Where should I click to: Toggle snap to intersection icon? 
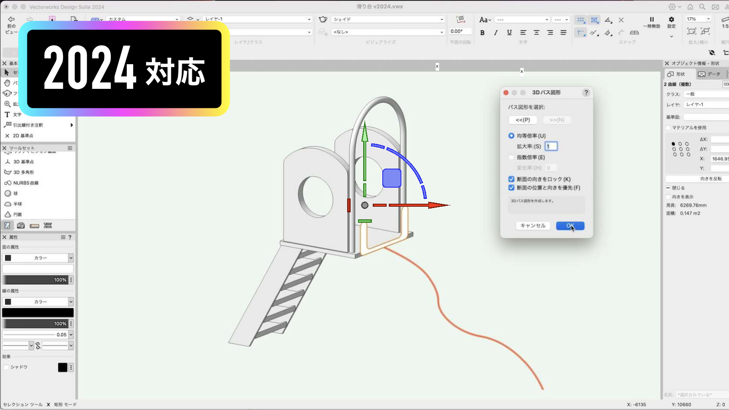(x=621, y=20)
